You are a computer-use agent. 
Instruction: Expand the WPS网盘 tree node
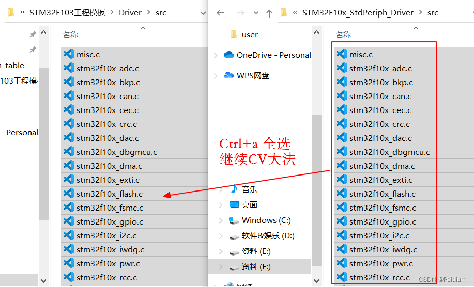tap(216, 76)
